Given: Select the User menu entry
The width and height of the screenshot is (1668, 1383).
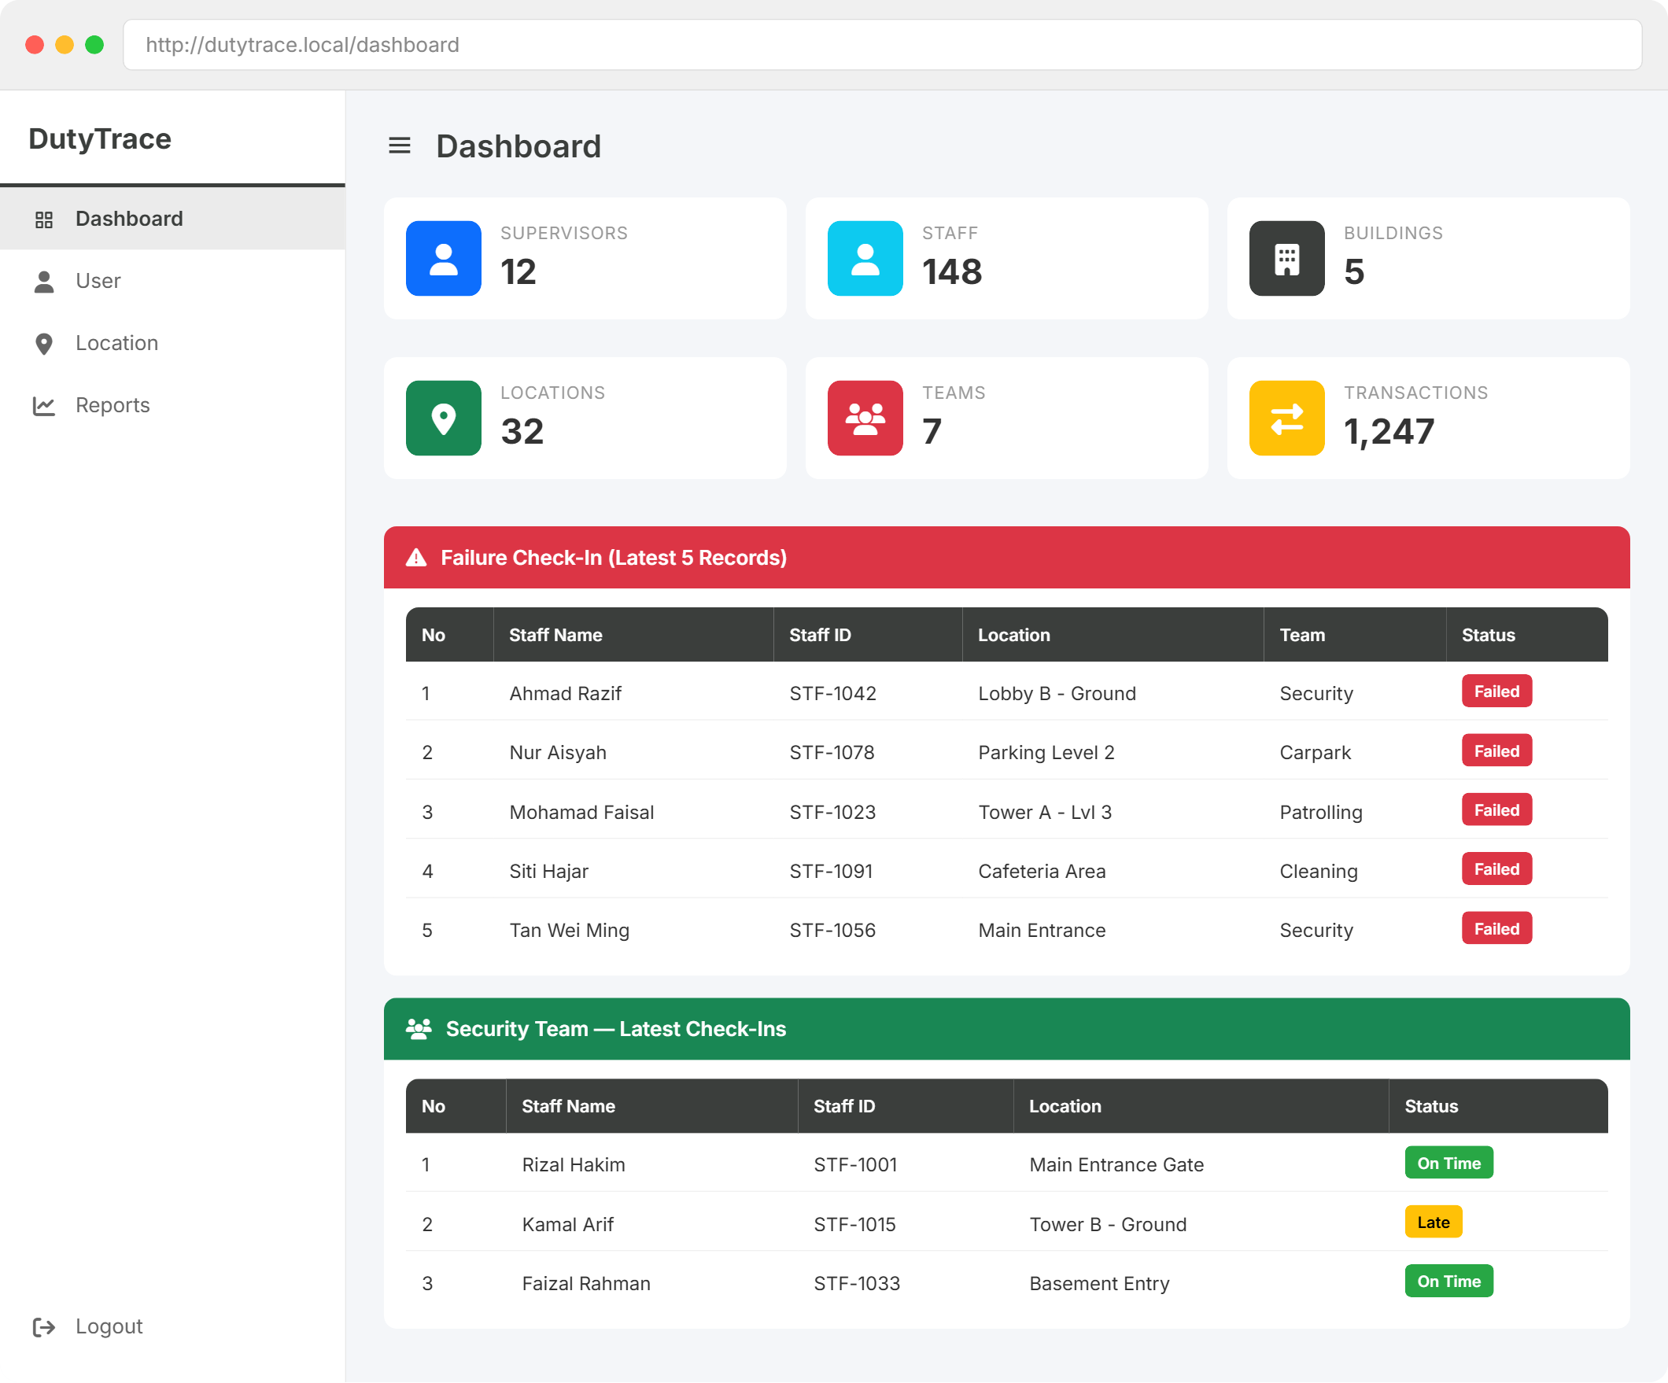Looking at the screenshot, I should click(98, 281).
